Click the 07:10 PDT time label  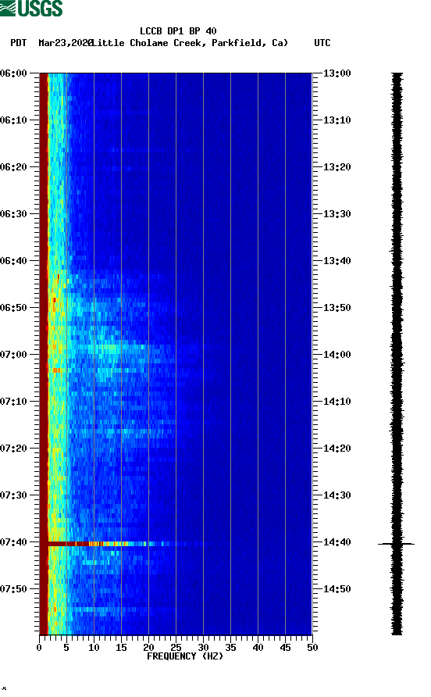tap(13, 402)
